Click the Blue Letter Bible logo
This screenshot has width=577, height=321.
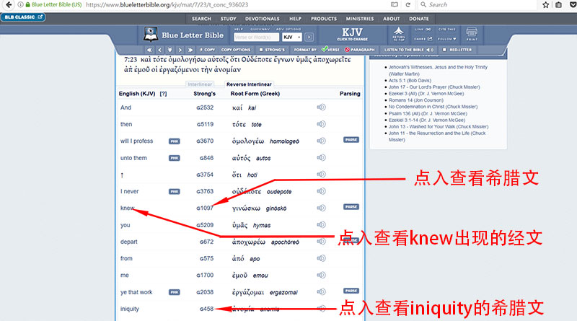(183, 35)
